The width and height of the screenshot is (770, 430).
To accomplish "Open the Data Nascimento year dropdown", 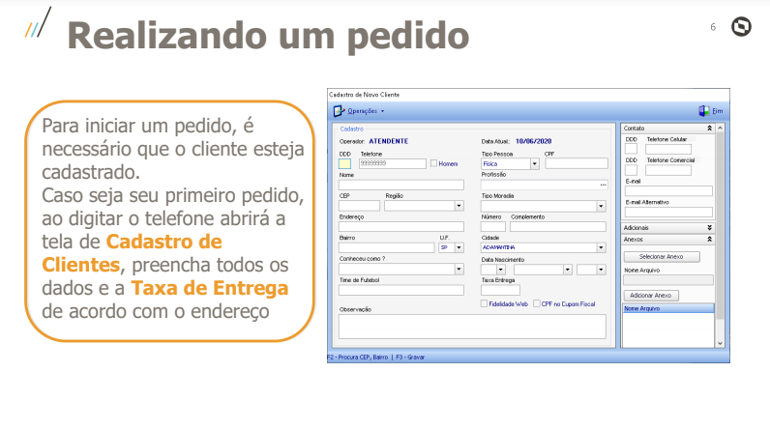I will coord(601,270).
